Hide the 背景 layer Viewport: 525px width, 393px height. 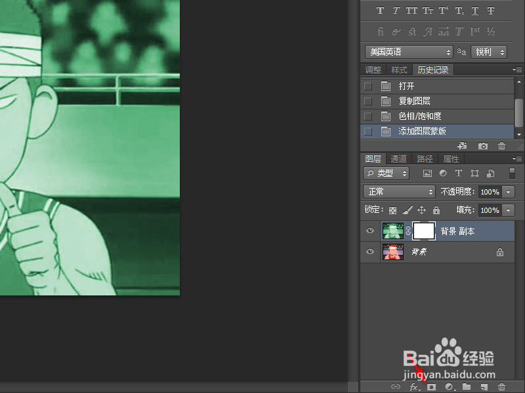point(370,252)
